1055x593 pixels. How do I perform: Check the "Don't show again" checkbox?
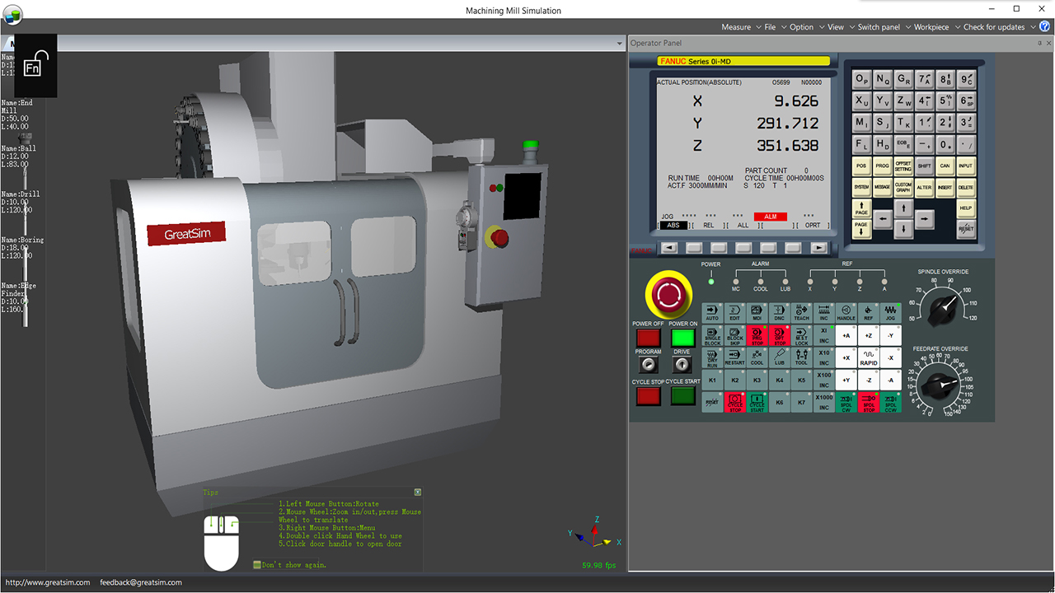click(258, 565)
